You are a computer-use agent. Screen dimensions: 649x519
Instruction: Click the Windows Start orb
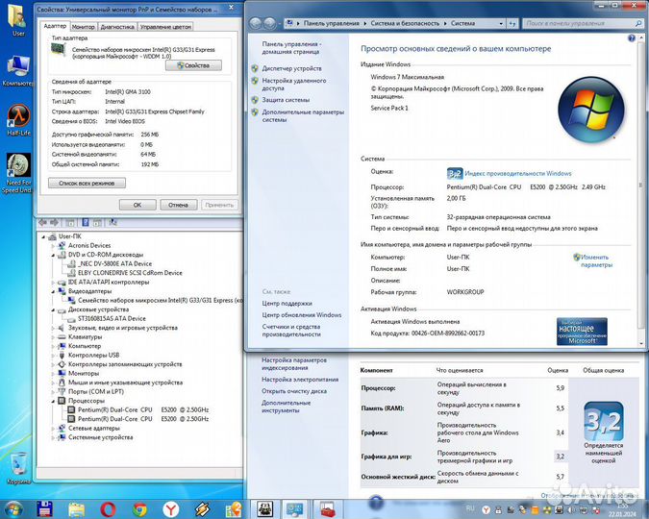pos(13,508)
